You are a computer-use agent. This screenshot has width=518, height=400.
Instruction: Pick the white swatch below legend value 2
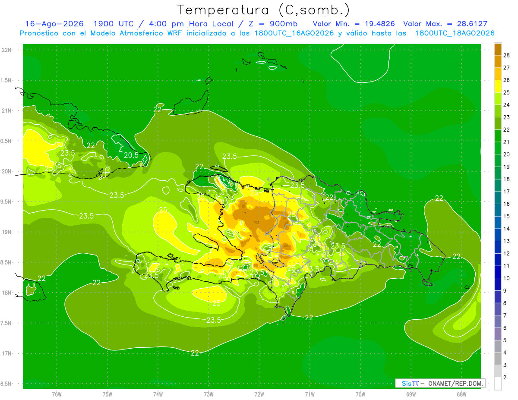(498, 384)
